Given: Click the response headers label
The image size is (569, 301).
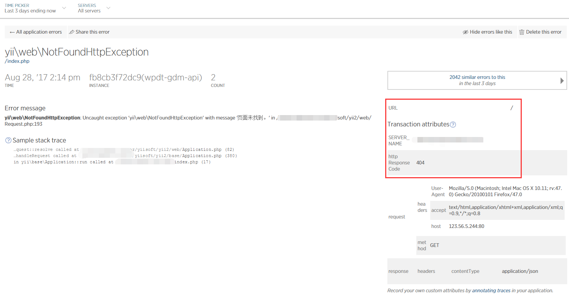Looking at the screenshot, I should coord(426,271).
